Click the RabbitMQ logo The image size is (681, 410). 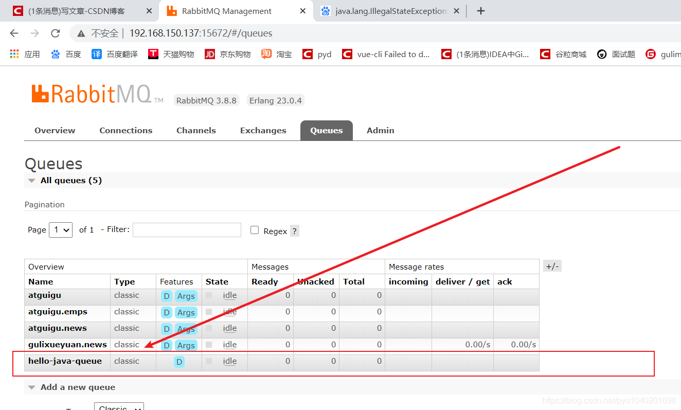[98, 94]
